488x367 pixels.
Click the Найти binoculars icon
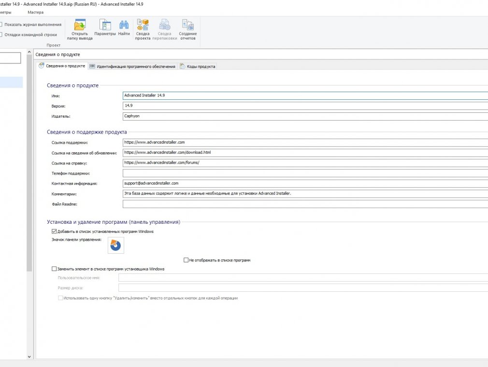[124, 25]
